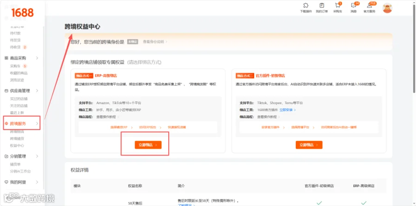Open the 采购车 cart icon in header
This screenshot has height=206, width=416.
click(337, 6)
